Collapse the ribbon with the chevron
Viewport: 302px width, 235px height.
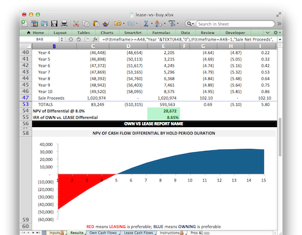(x=267, y=33)
